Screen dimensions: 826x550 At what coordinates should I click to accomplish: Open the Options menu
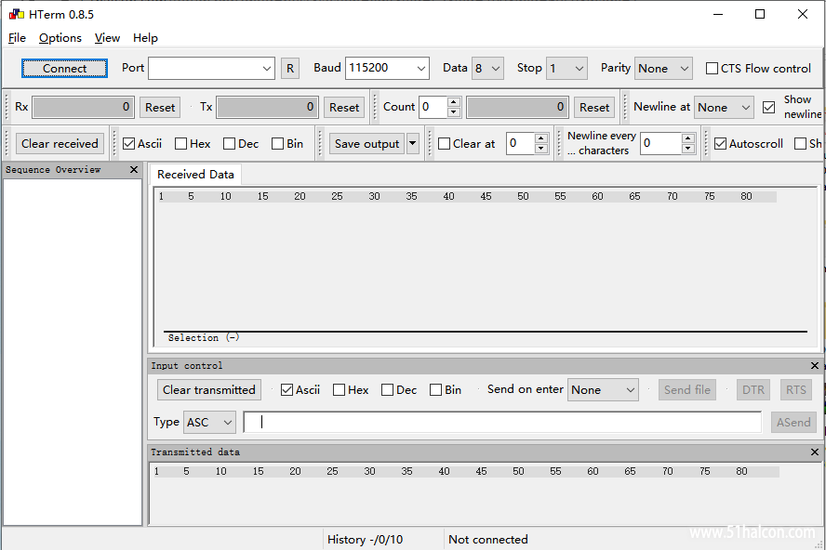(60, 38)
